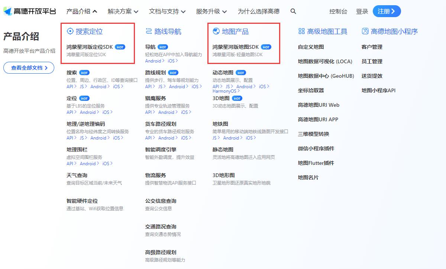Image resolution: width=446 pixels, height=269 pixels.
Task: Open 地图数据中心 (GeoHUB)
Action: [326, 76]
